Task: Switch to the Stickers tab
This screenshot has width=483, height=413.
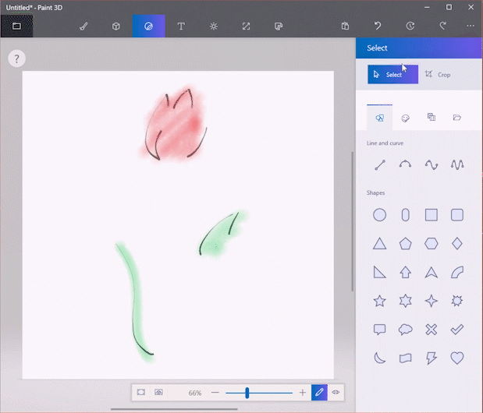Action: (x=406, y=118)
